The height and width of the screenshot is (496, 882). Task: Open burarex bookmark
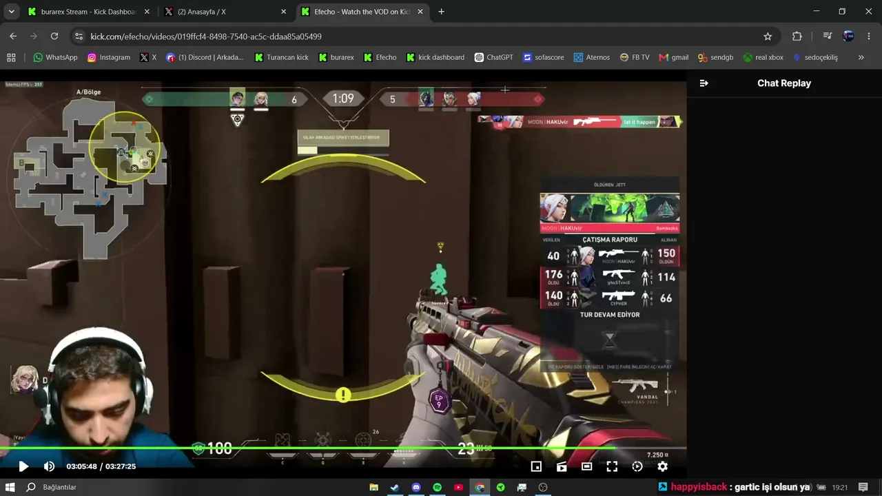[336, 57]
